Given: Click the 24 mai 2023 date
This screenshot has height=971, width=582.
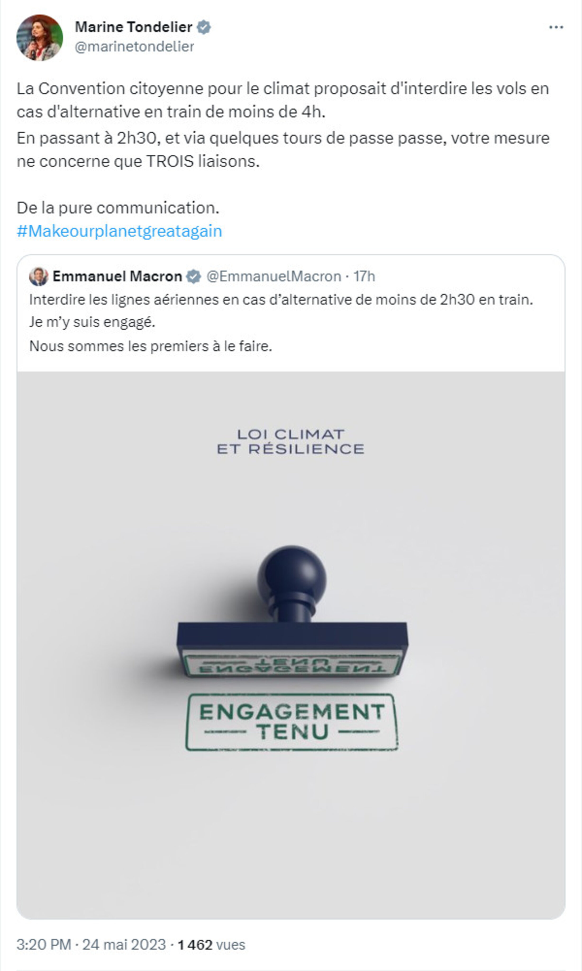Looking at the screenshot, I should click(x=124, y=945).
